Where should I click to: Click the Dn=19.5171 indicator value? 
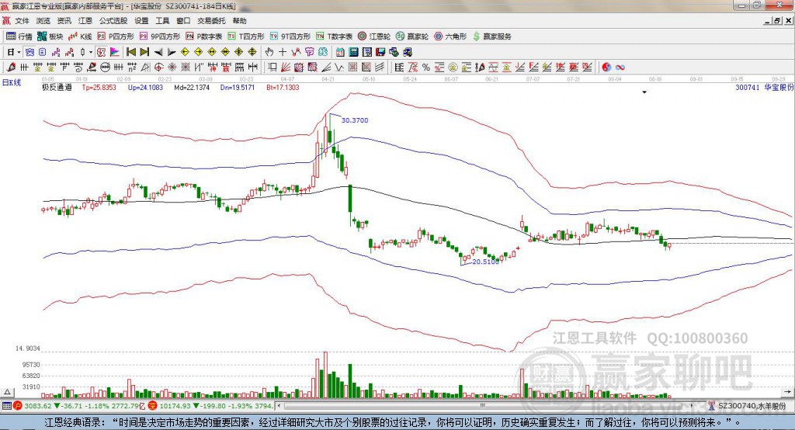238,87
